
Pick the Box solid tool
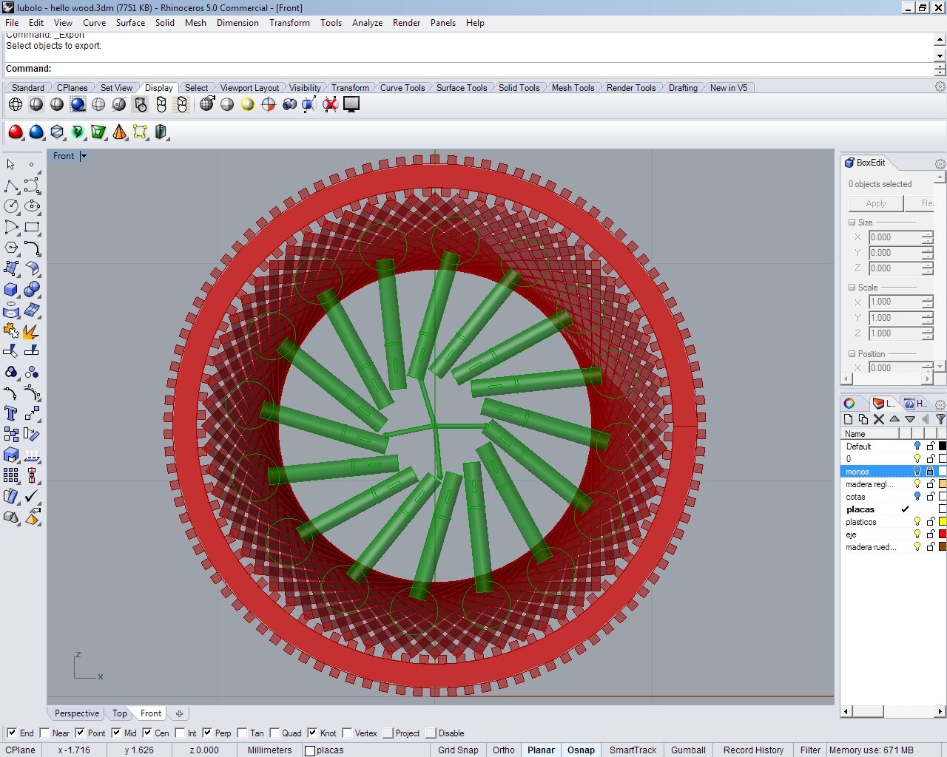(11, 290)
